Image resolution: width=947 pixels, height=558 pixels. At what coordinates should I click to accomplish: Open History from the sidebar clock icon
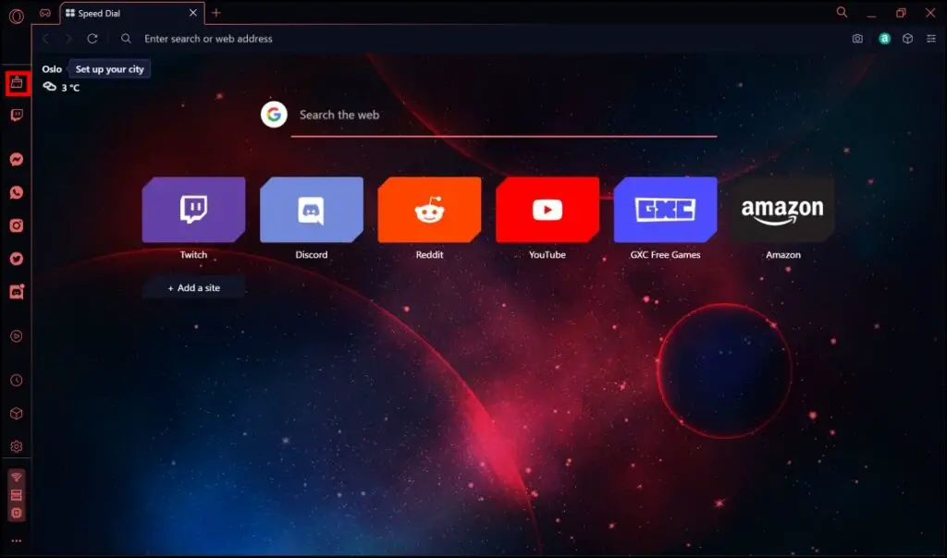(x=17, y=380)
